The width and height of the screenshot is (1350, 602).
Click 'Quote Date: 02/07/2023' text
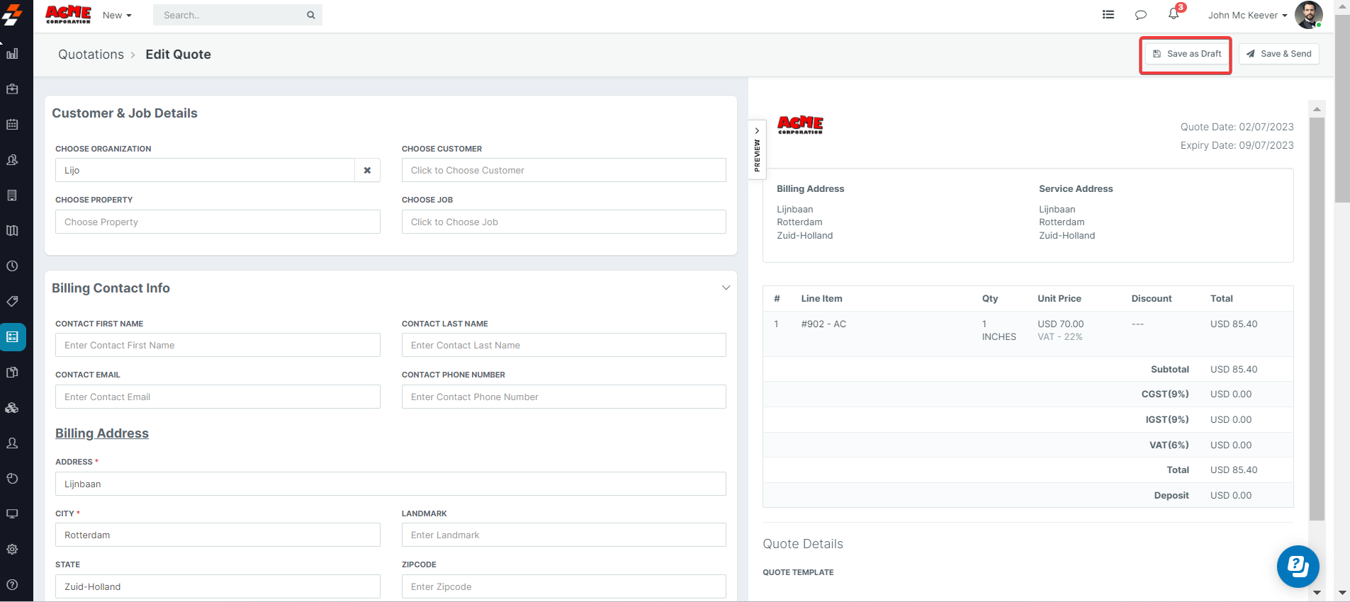1237,127
